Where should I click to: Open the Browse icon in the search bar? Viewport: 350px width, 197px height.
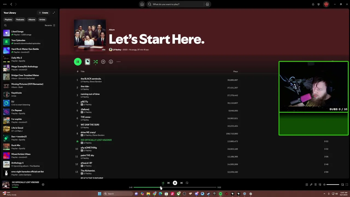[x=207, y=4]
